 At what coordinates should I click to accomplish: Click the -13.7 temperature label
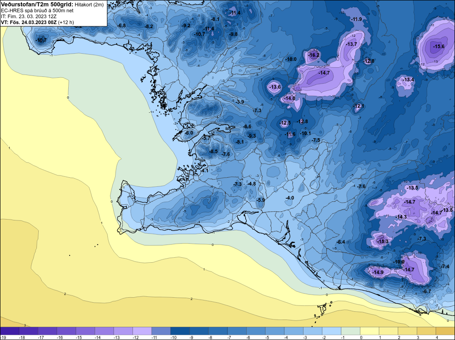(x=351, y=45)
